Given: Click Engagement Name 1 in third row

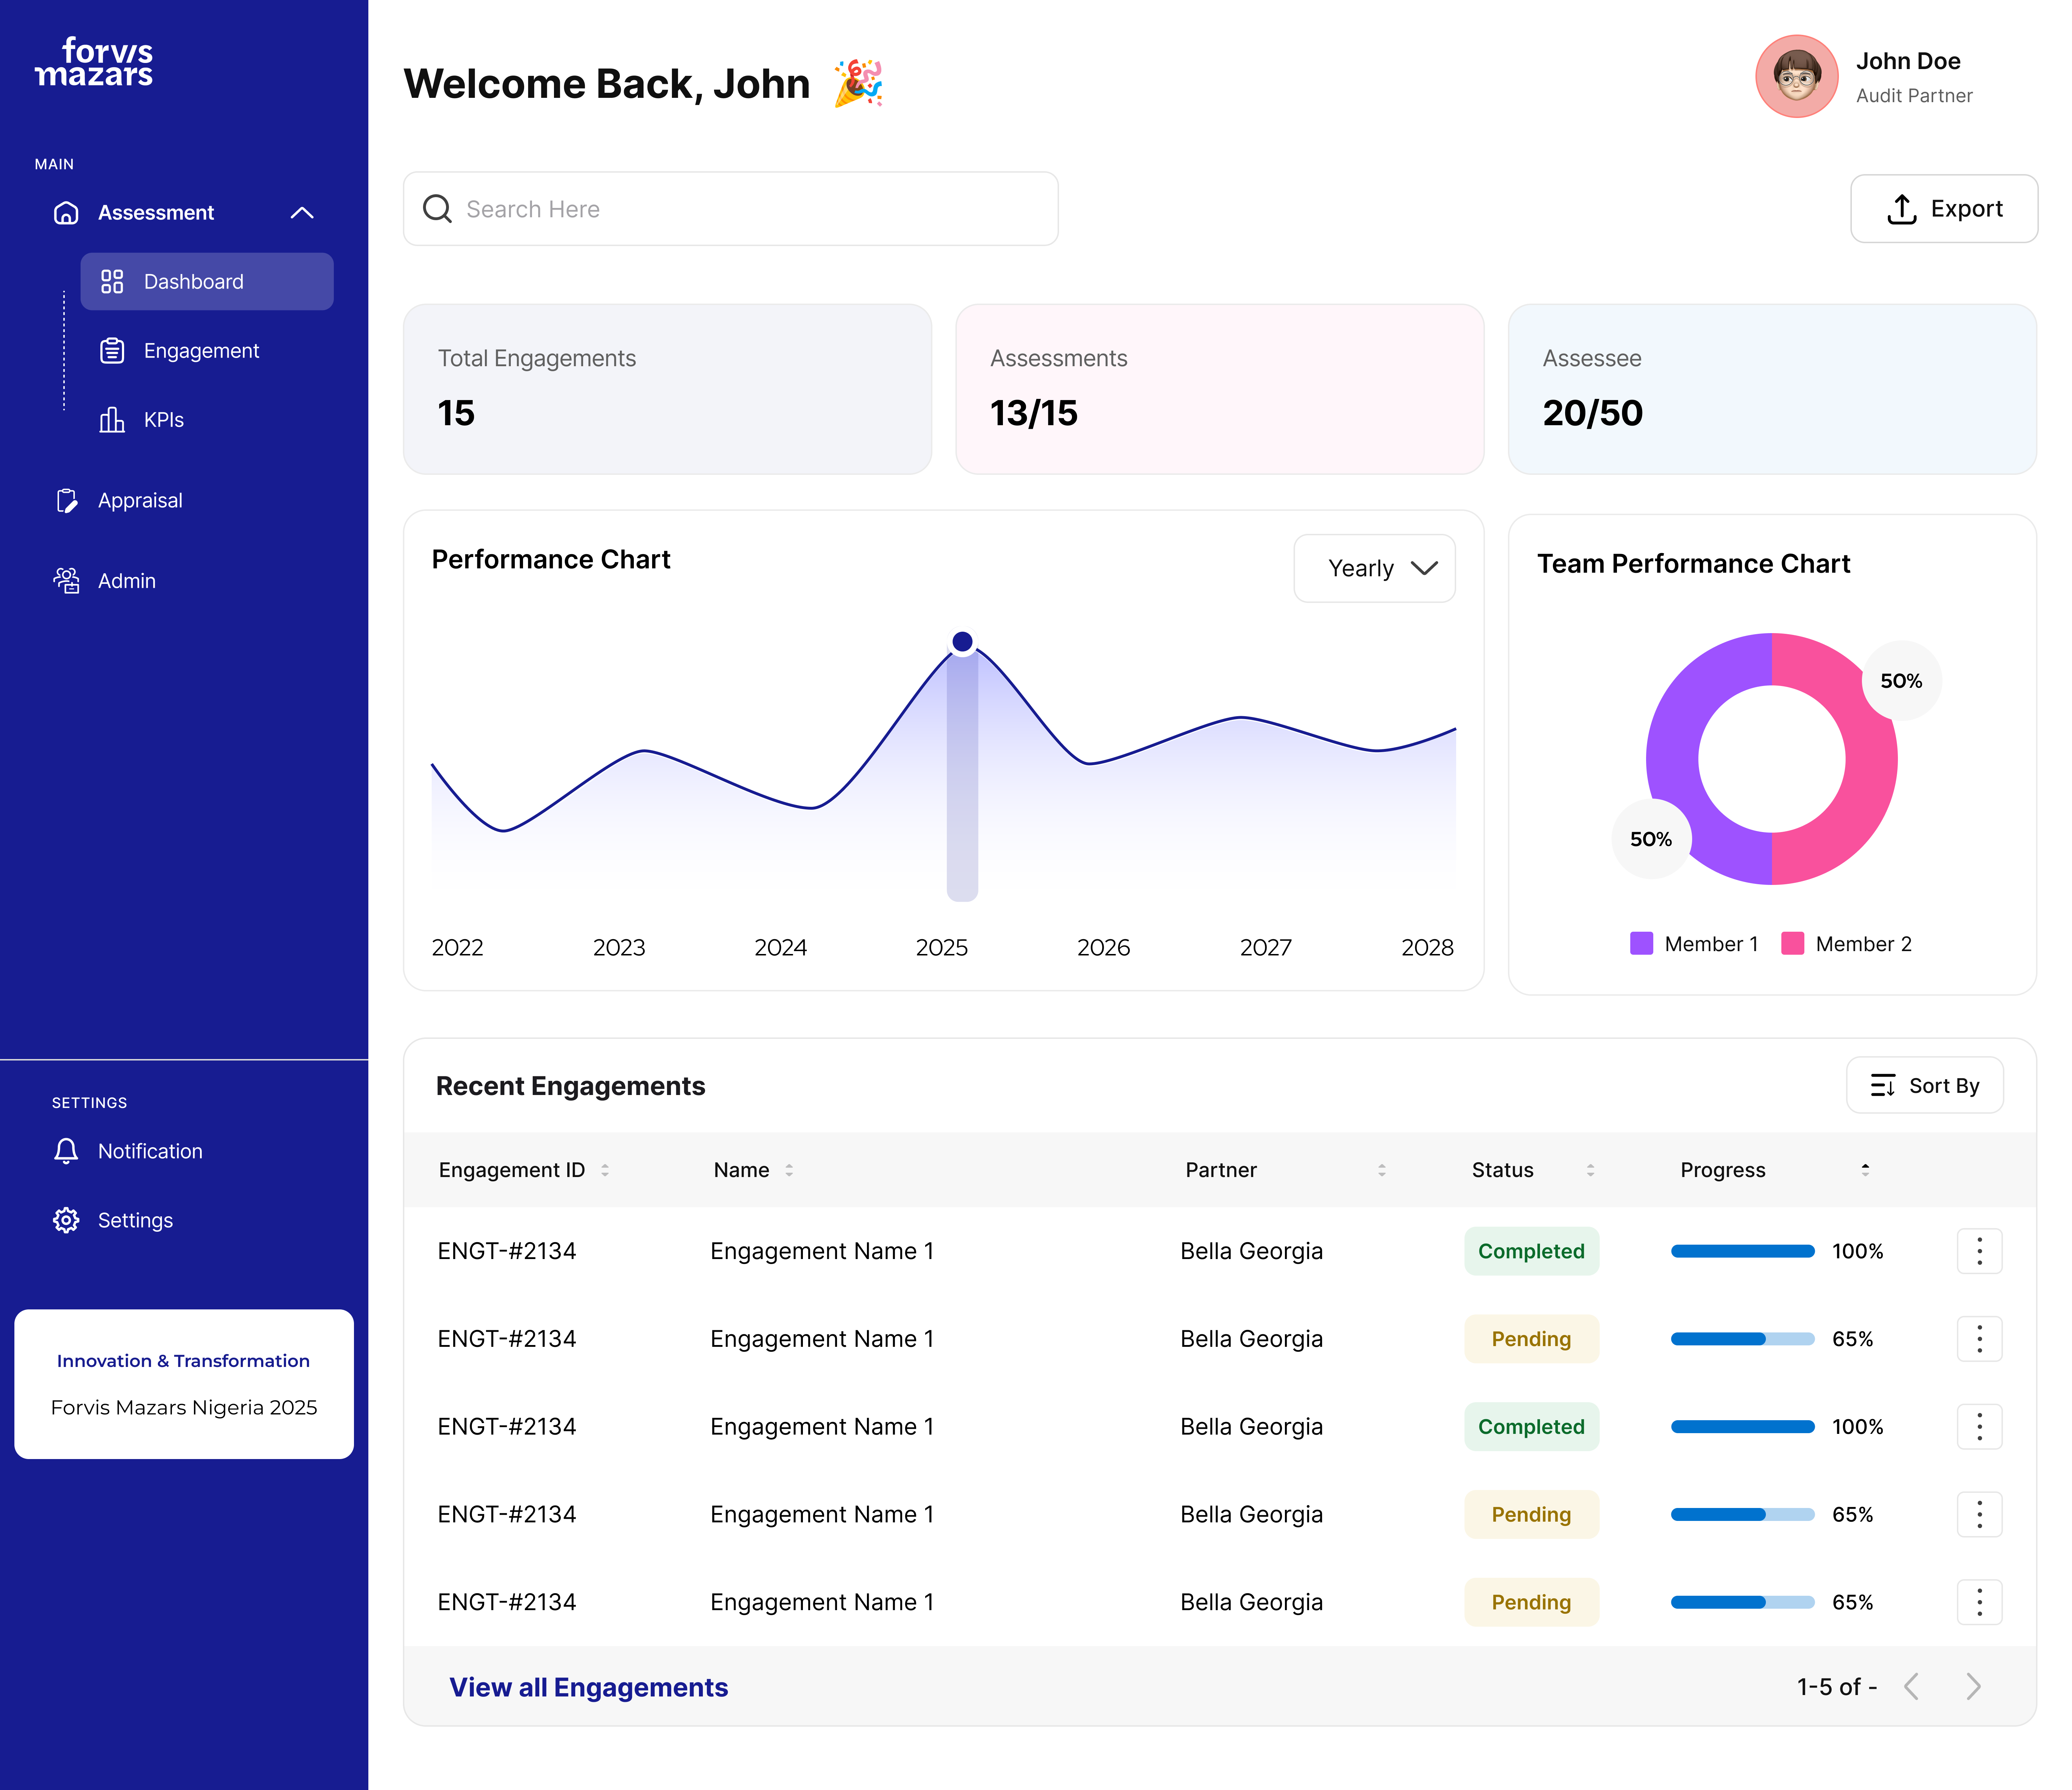Looking at the screenshot, I should 822,1427.
